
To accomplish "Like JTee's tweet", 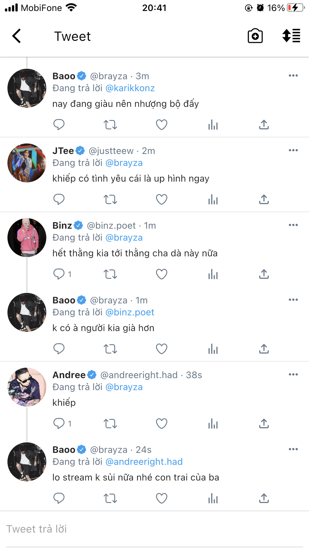I will click(x=162, y=199).
